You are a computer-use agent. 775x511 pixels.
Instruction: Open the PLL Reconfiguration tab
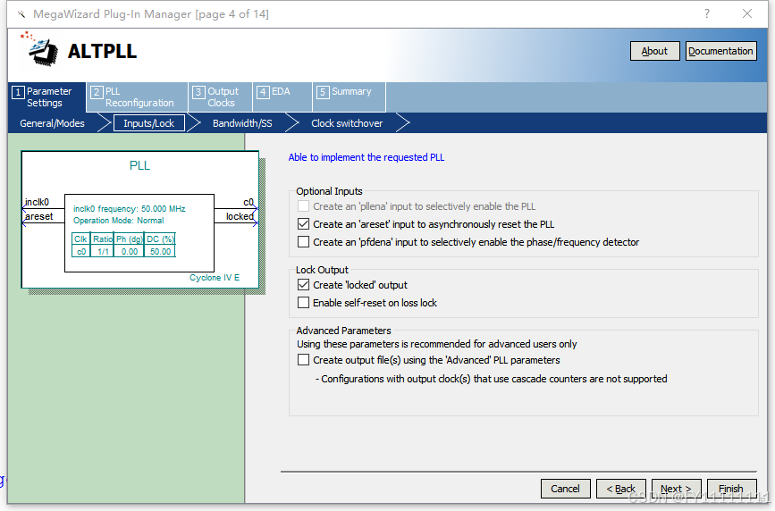click(137, 96)
